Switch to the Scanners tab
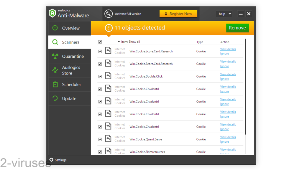 coord(71,42)
